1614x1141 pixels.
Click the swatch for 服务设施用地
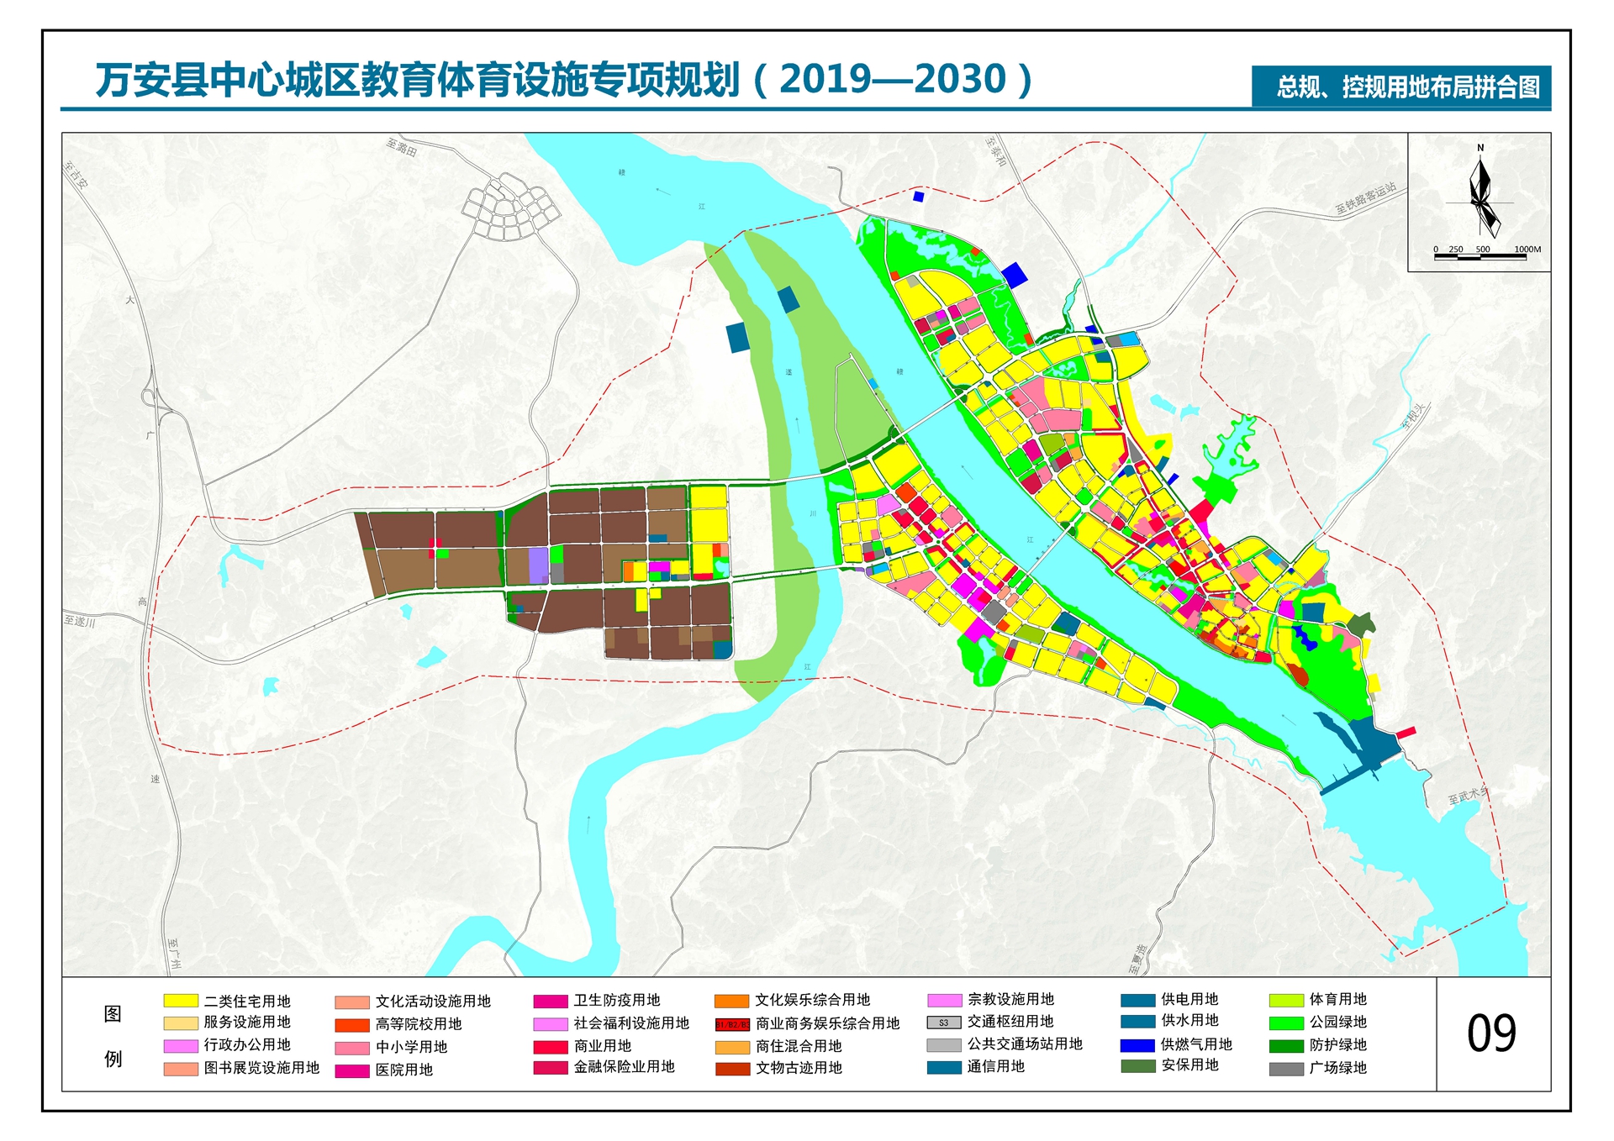point(181,1023)
